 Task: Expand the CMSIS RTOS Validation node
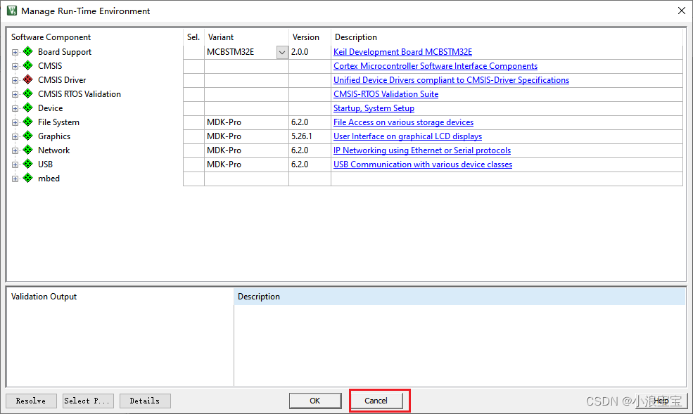click(15, 94)
